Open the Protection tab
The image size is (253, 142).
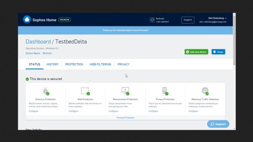pyautogui.click(x=74, y=64)
